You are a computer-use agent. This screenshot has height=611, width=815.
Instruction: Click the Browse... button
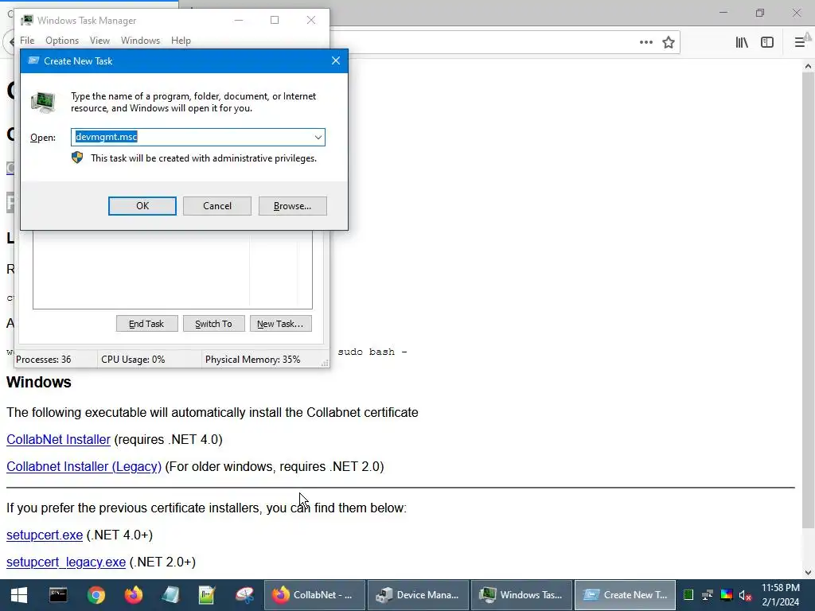tap(293, 206)
